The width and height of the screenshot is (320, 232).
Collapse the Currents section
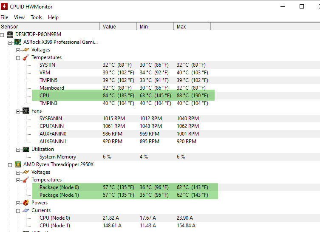click(18, 211)
